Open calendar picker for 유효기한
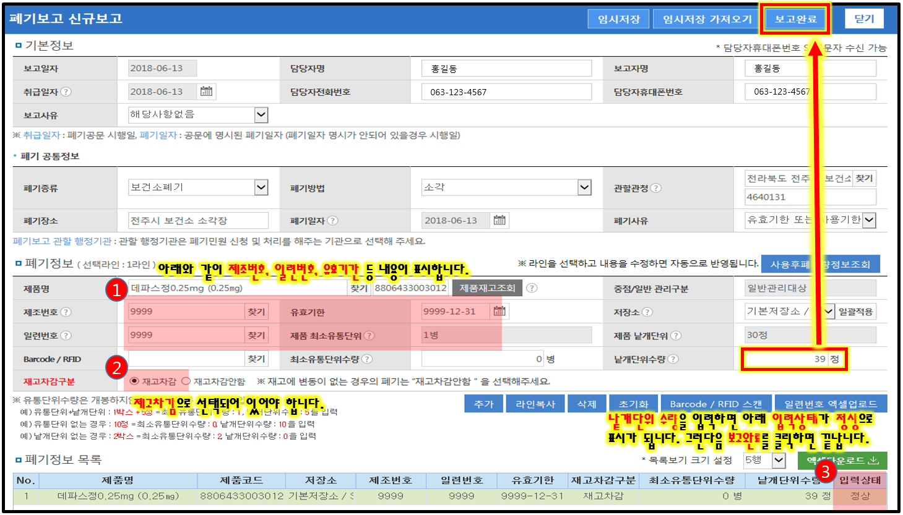The width and height of the screenshot is (903, 515). click(499, 312)
